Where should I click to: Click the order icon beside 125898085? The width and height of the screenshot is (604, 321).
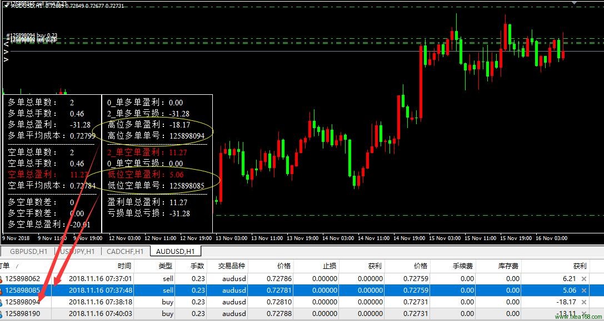coord(2,291)
